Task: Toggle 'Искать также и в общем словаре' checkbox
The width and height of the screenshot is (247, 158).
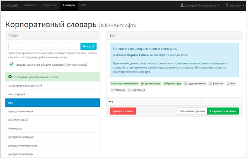Action: point(11,64)
